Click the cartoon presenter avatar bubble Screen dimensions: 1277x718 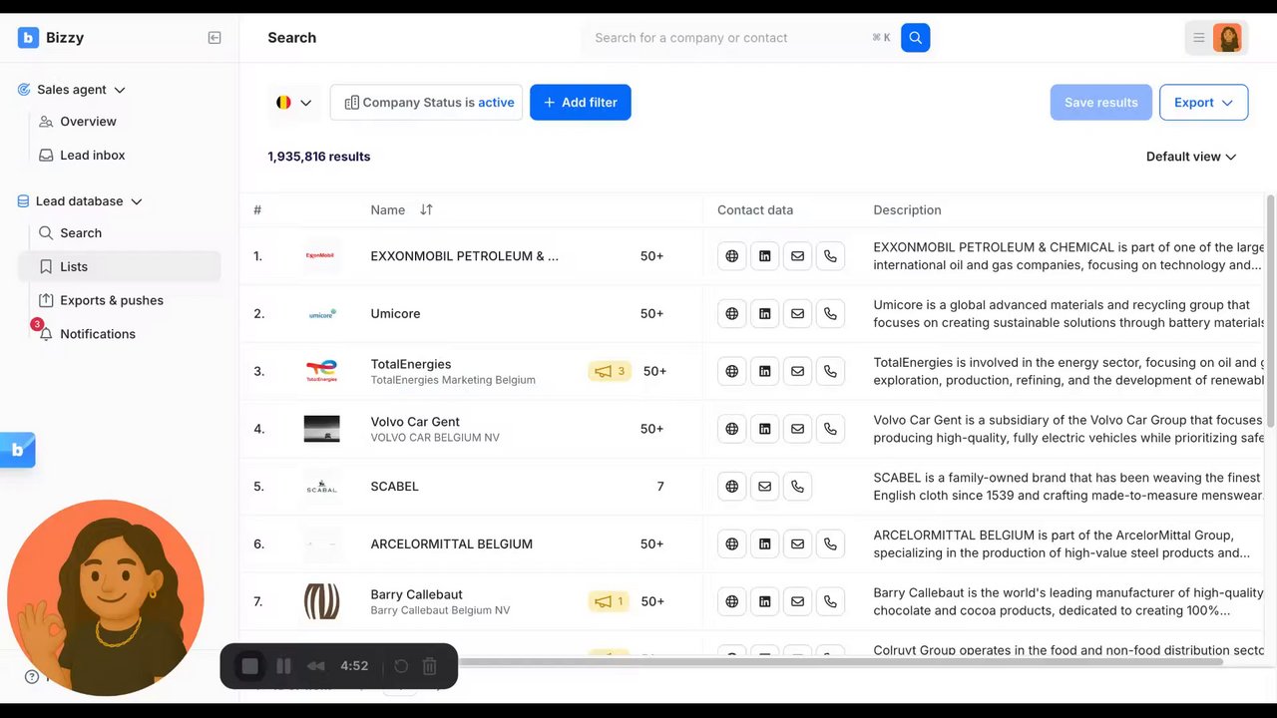click(106, 598)
